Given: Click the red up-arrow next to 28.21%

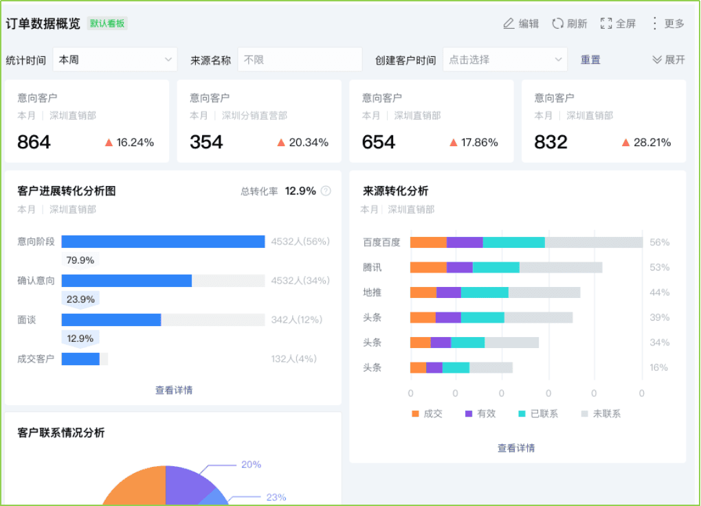Looking at the screenshot, I should (625, 143).
